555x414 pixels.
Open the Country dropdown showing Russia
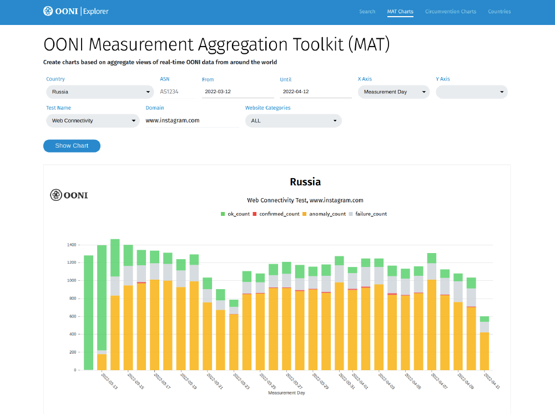tap(100, 92)
